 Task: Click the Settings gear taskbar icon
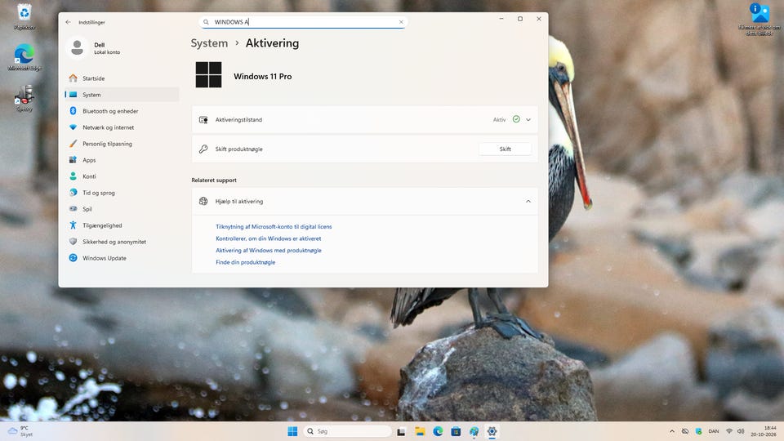coord(492,431)
